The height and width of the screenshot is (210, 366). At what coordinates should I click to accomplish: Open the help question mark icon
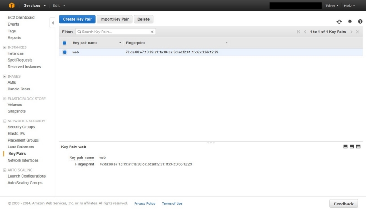click(x=360, y=21)
